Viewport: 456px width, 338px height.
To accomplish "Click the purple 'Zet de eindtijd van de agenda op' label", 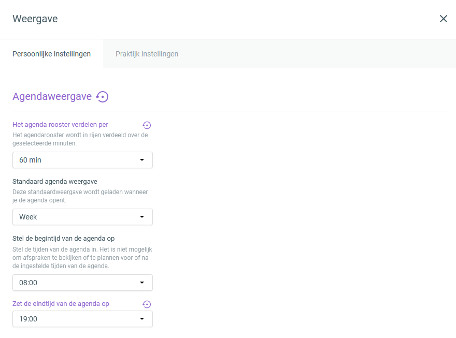I will click(x=61, y=304).
